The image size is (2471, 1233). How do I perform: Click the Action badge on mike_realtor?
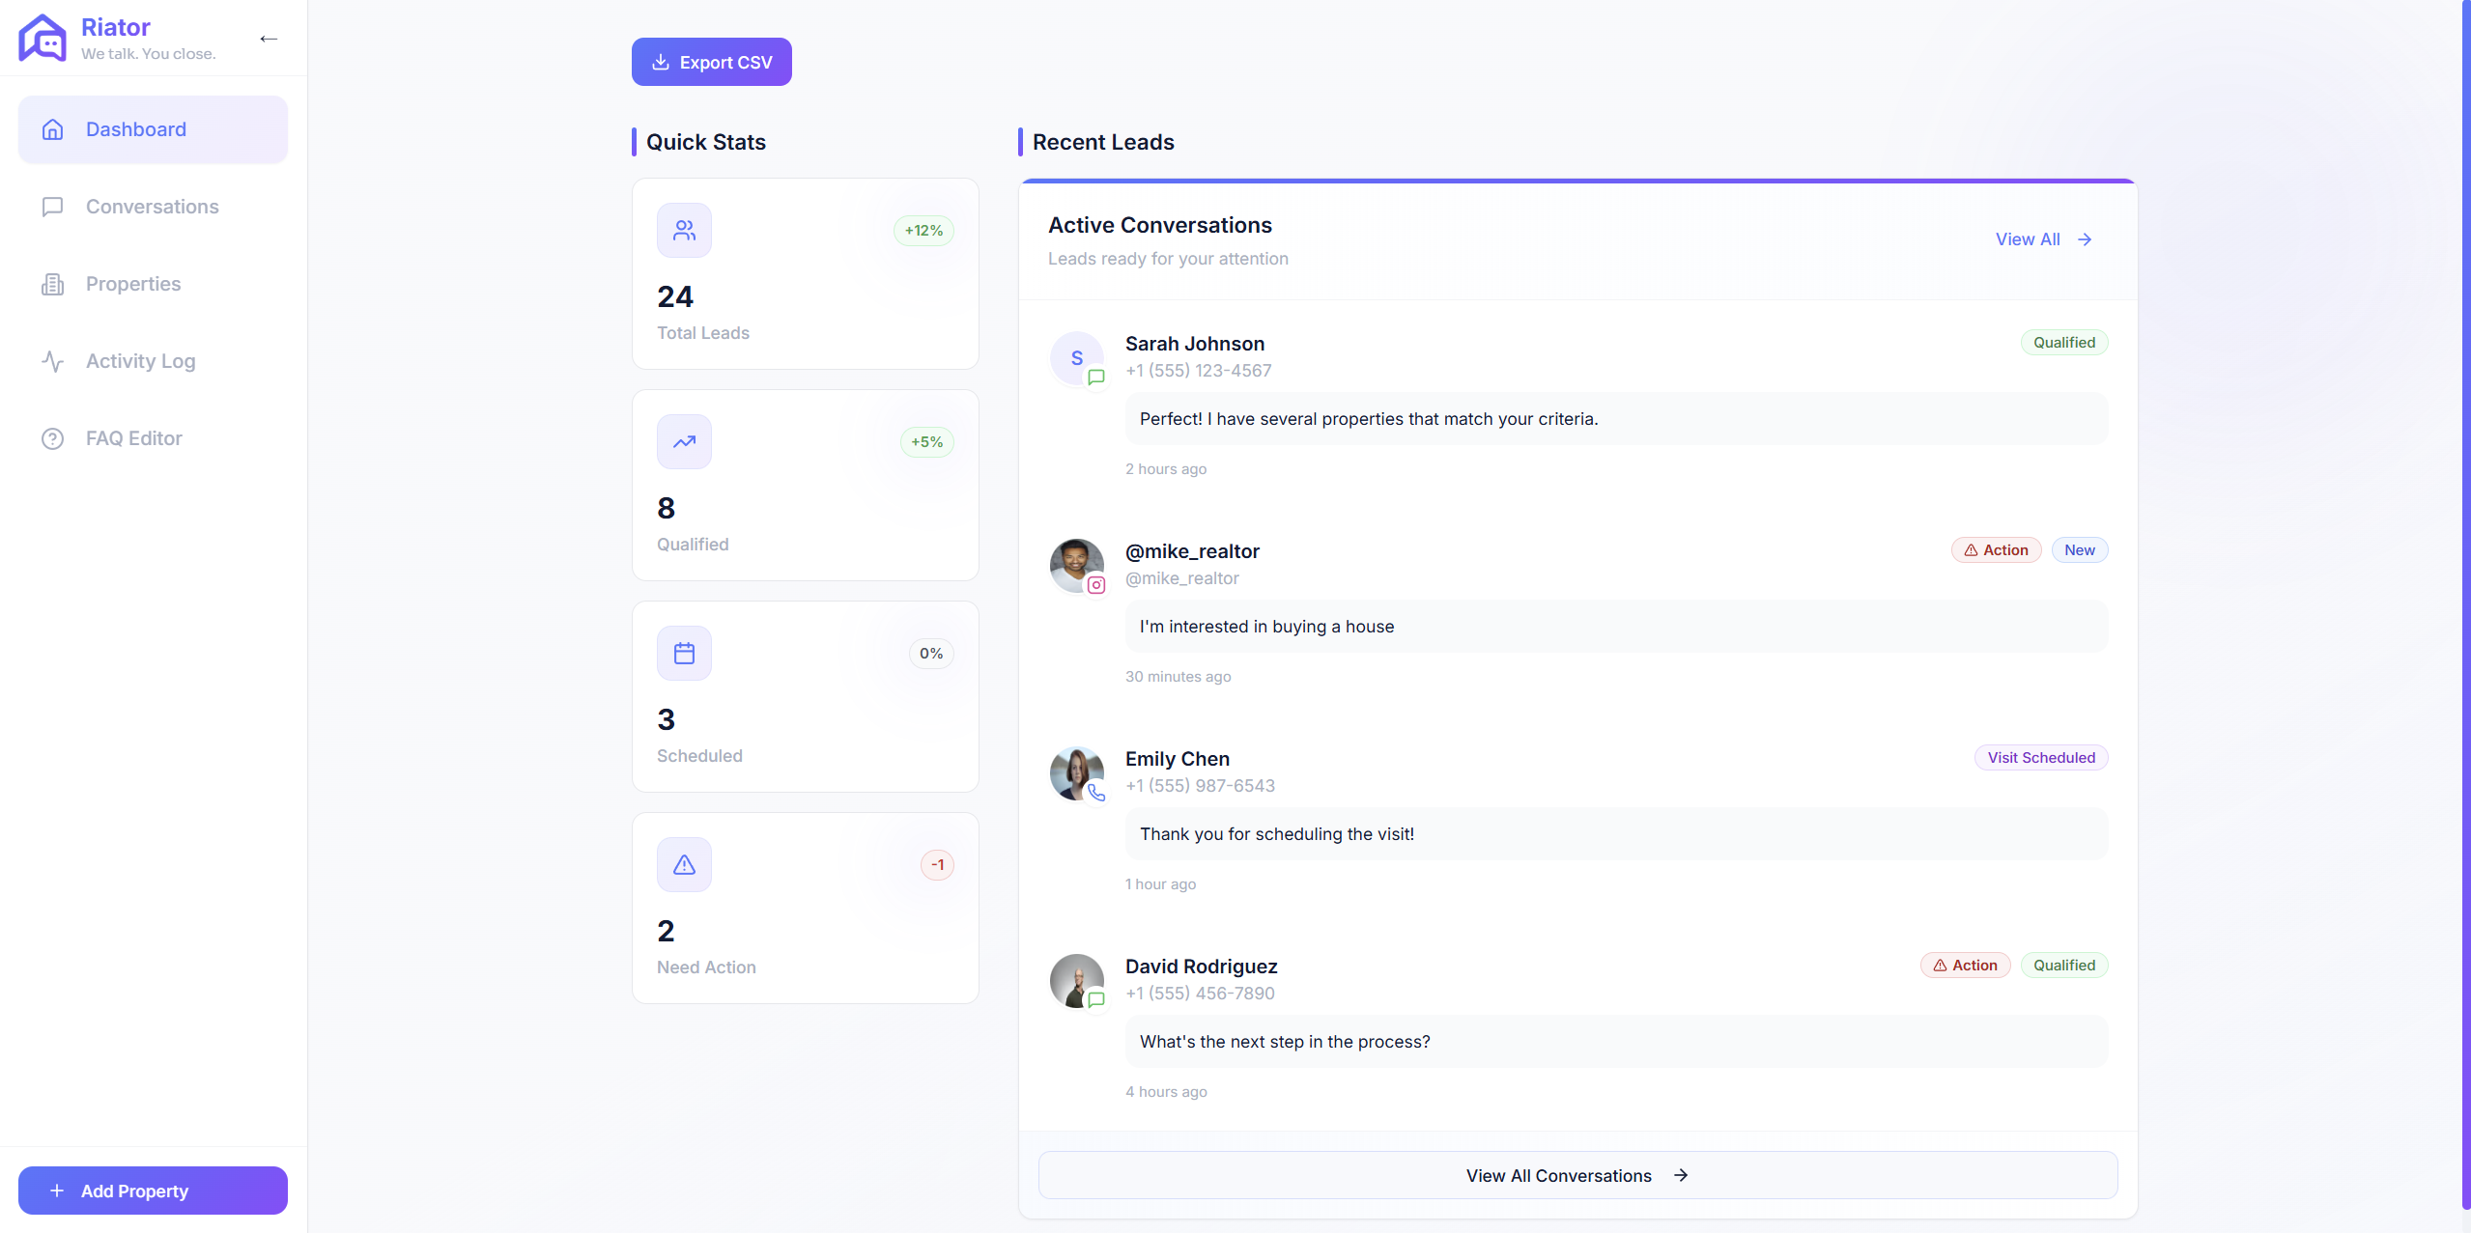click(x=1996, y=550)
